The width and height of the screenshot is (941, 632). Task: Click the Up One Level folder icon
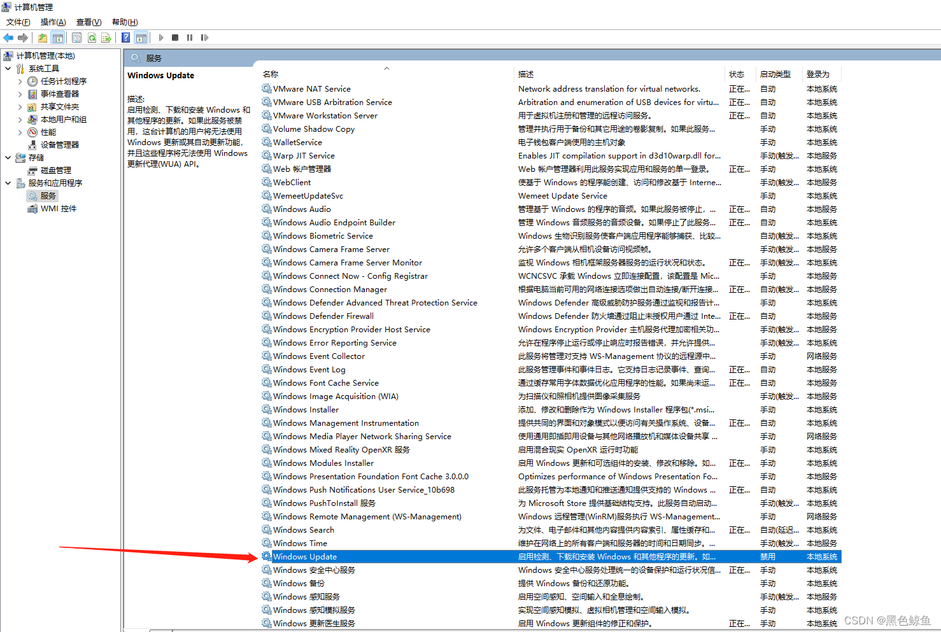(43, 38)
